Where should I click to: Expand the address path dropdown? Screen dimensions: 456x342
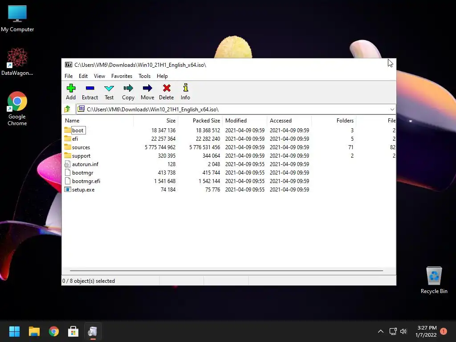point(392,110)
